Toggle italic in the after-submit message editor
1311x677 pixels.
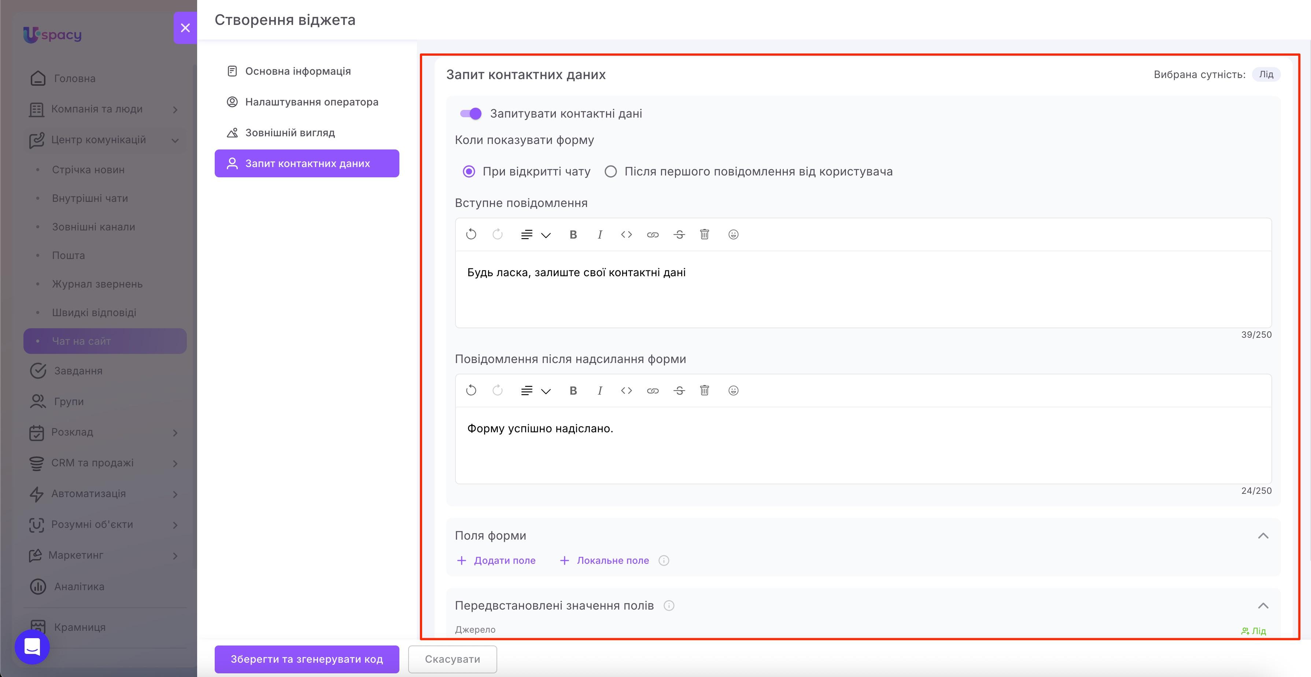point(600,391)
